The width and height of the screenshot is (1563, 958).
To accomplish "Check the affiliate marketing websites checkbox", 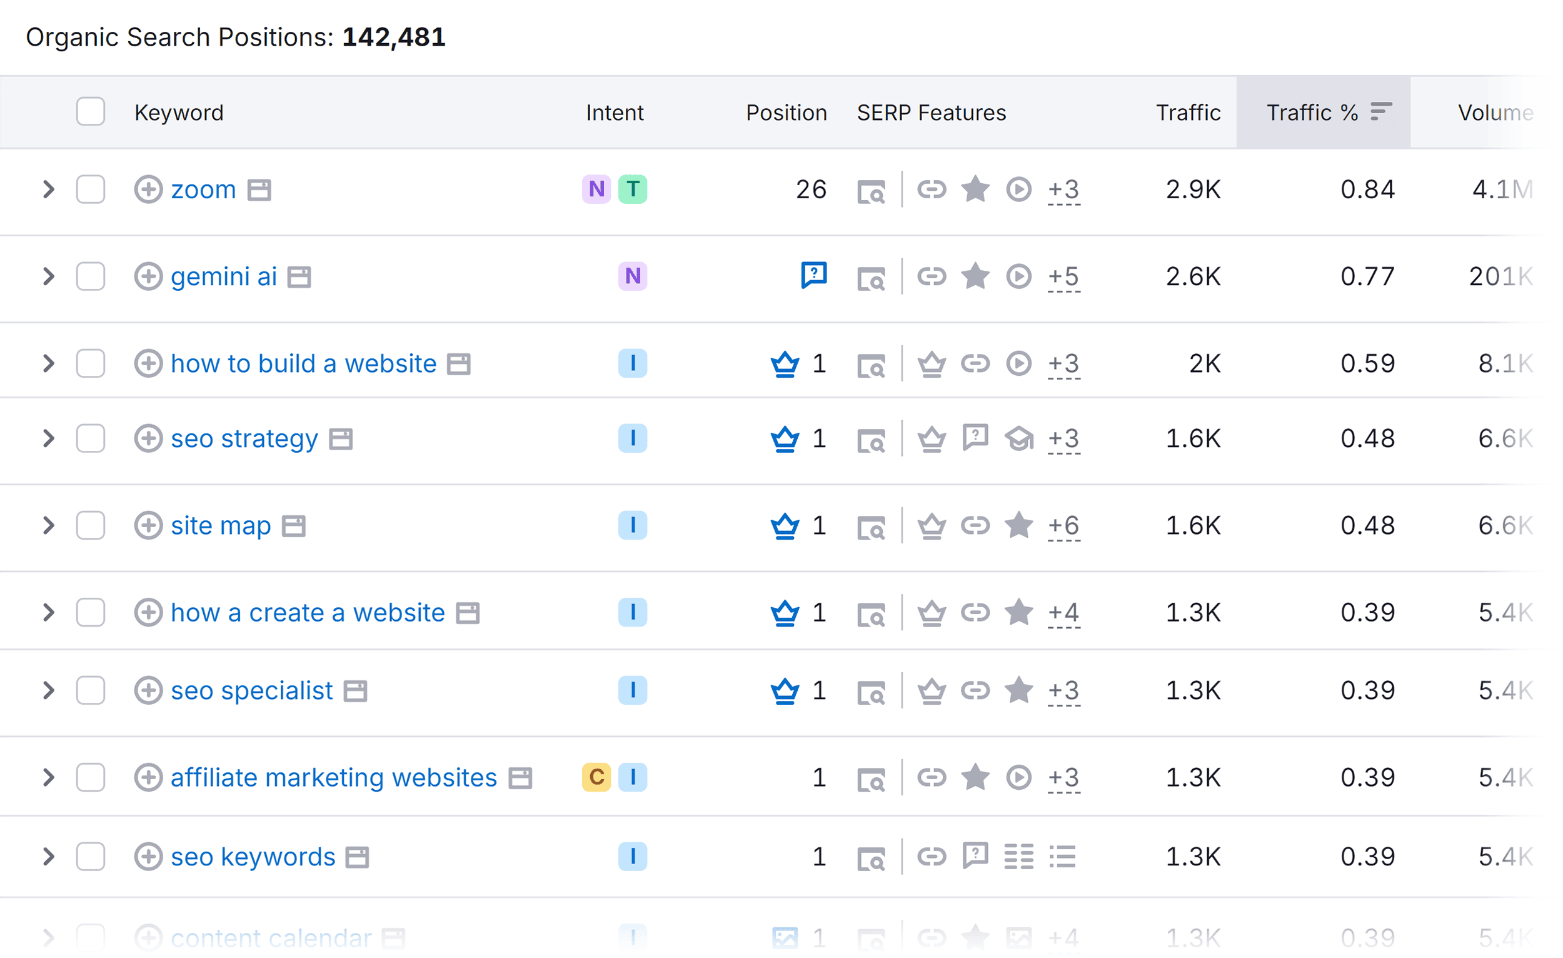I will tap(91, 777).
